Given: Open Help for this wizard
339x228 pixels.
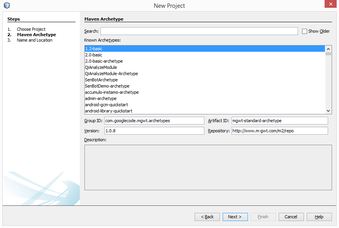Looking at the screenshot, I should click(319, 217).
